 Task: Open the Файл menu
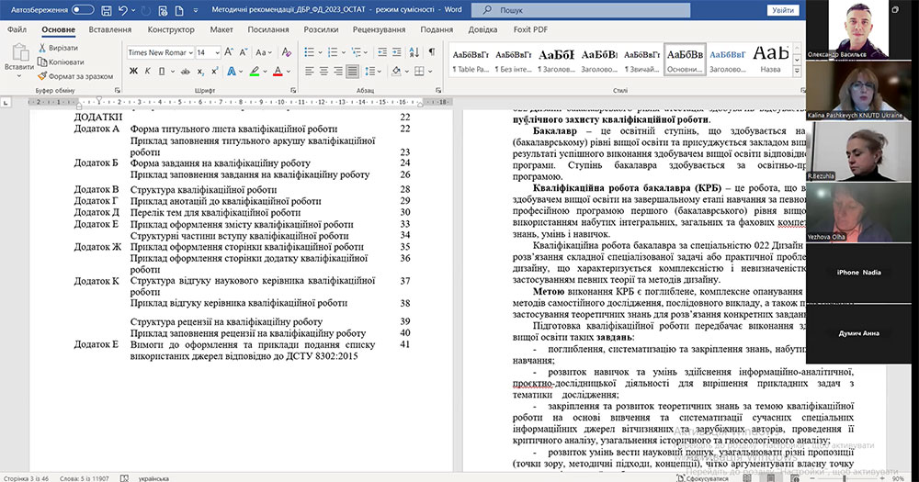[17, 29]
